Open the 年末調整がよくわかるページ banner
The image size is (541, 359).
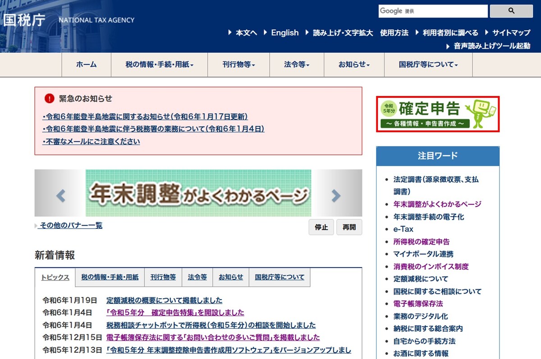pos(198,193)
